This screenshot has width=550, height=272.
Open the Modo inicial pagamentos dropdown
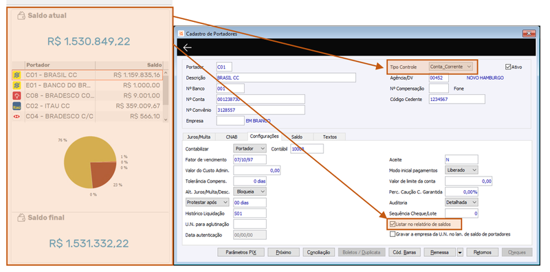(461, 170)
